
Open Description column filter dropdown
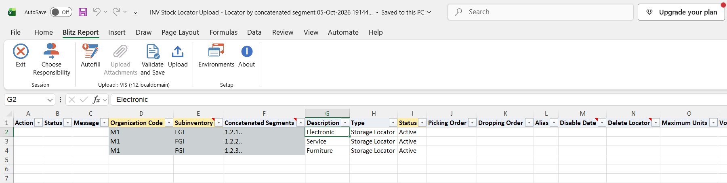345,123
